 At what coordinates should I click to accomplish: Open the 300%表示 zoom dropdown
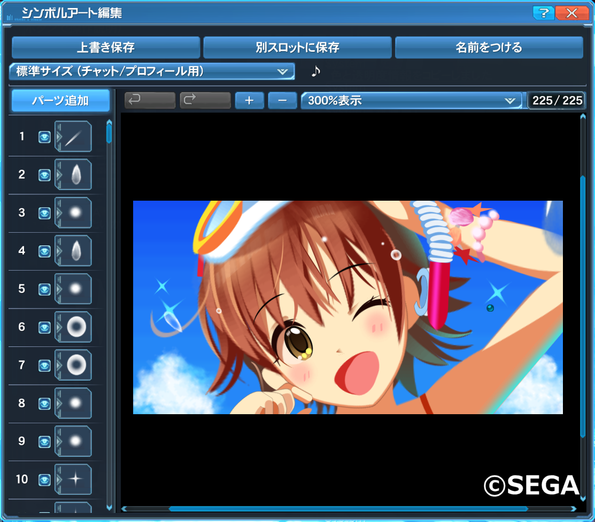pos(411,100)
